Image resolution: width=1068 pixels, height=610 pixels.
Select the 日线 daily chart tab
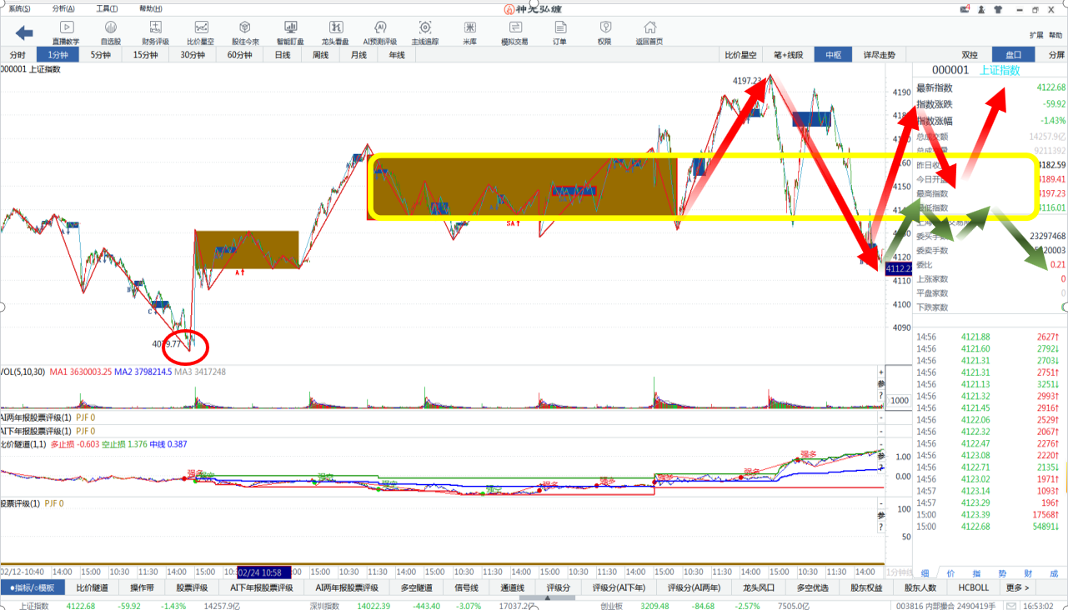pyautogui.click(x=282, y=55)
